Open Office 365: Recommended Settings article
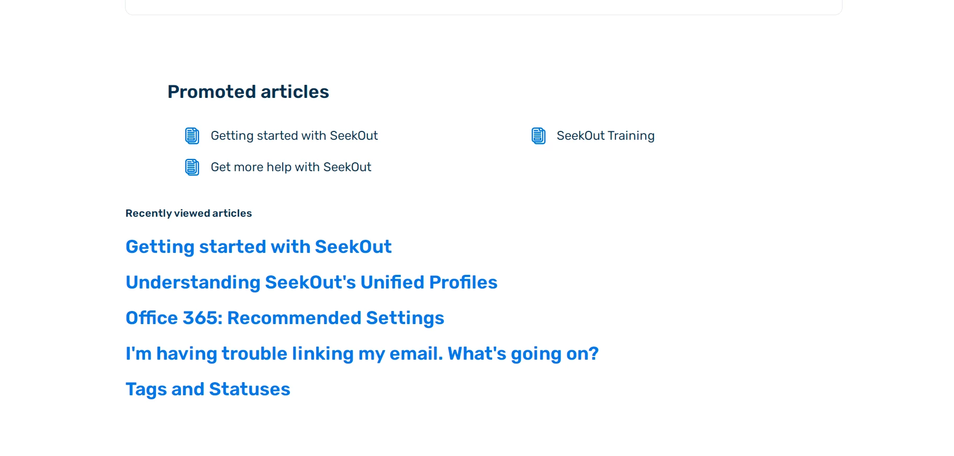 click(x=285, y=318)
